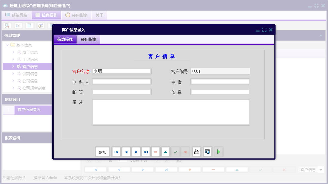
Task: Confirm changes with the green checkmark icon
Action: pos(175,152)
